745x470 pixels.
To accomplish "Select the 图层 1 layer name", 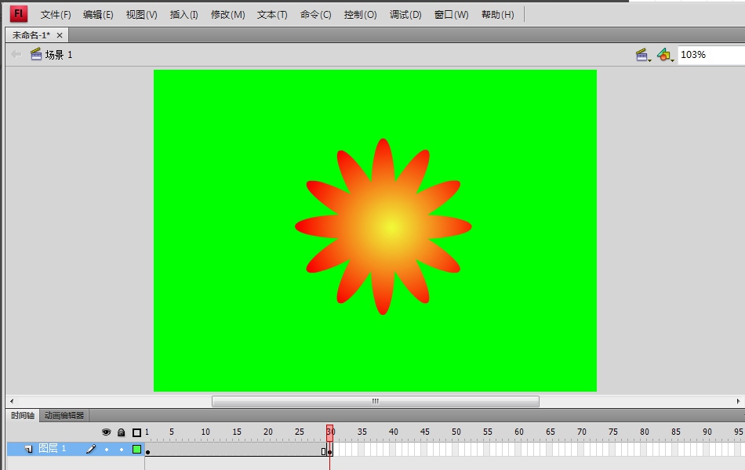I will point(53,448).
